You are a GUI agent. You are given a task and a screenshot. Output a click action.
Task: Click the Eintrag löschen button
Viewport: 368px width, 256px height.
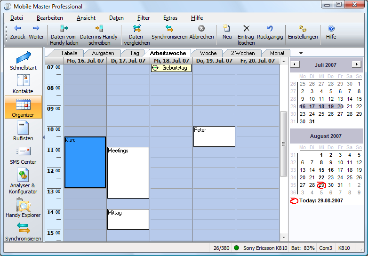246,32
